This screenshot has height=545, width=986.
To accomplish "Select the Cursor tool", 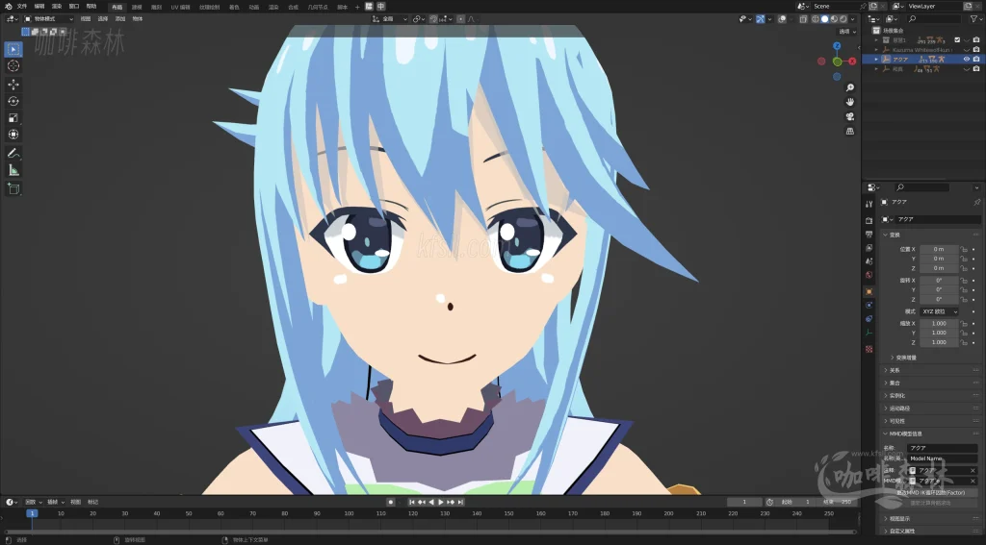I will tap(13, 66).
